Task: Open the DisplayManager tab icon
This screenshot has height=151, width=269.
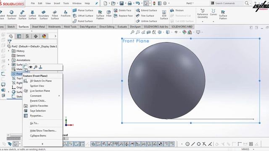Action: click(44, 36)
